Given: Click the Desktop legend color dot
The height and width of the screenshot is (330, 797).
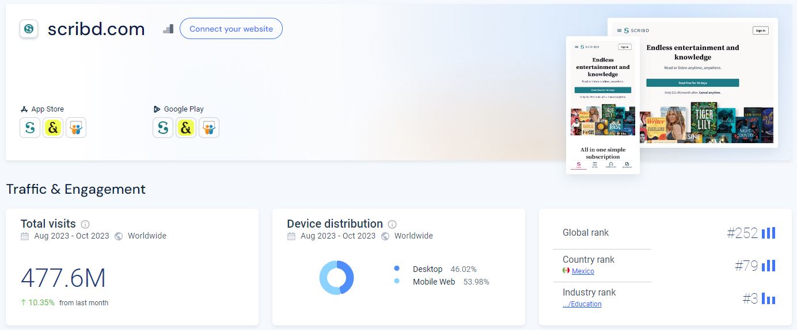Looking at the screenshot, I should point(397,269).
